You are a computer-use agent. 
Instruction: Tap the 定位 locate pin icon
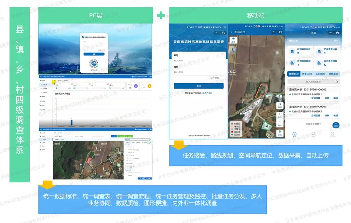[x=279, y=133]
